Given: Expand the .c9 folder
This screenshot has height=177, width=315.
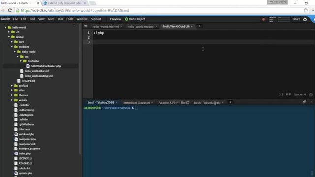Looking at the screenshot, I should click(x=9, y=32).
